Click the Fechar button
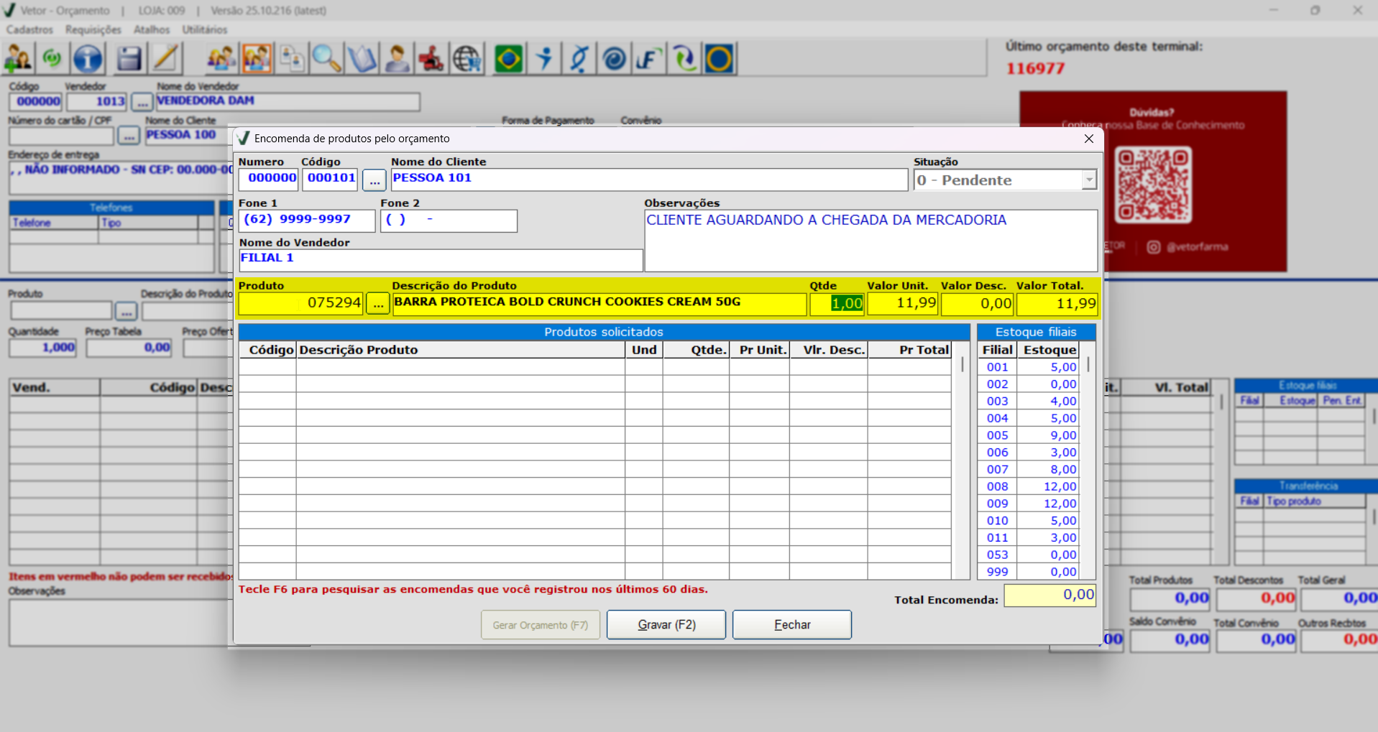 [792, 625]
